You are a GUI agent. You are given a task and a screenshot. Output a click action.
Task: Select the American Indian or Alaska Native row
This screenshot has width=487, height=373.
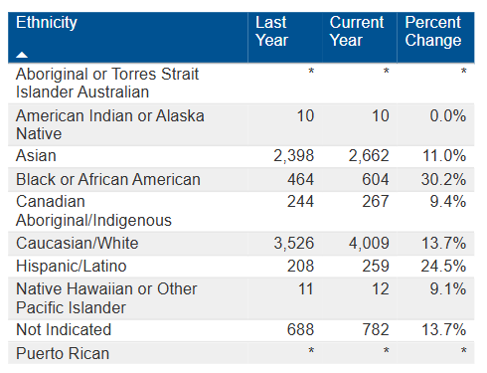tap(242, 125)
